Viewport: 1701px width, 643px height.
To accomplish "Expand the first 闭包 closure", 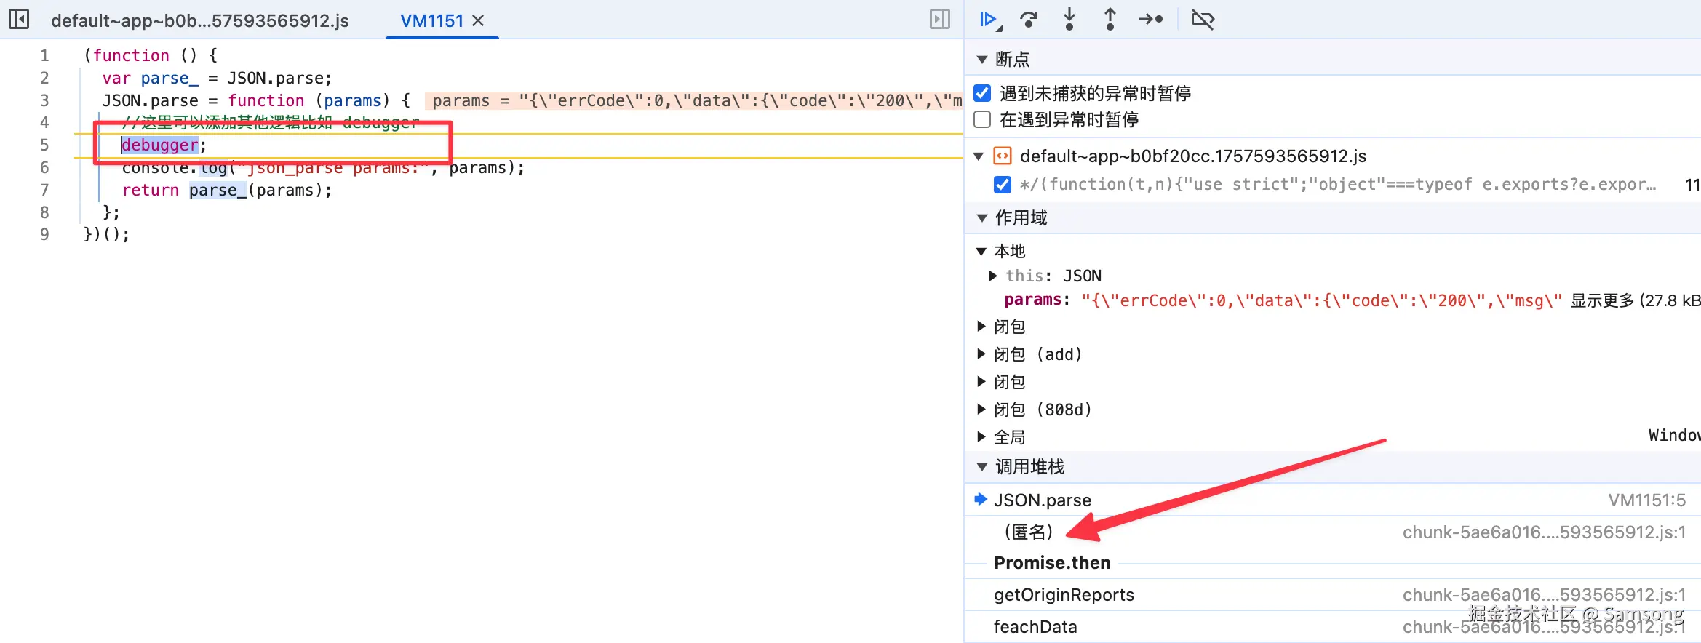I will coord(981,327).
